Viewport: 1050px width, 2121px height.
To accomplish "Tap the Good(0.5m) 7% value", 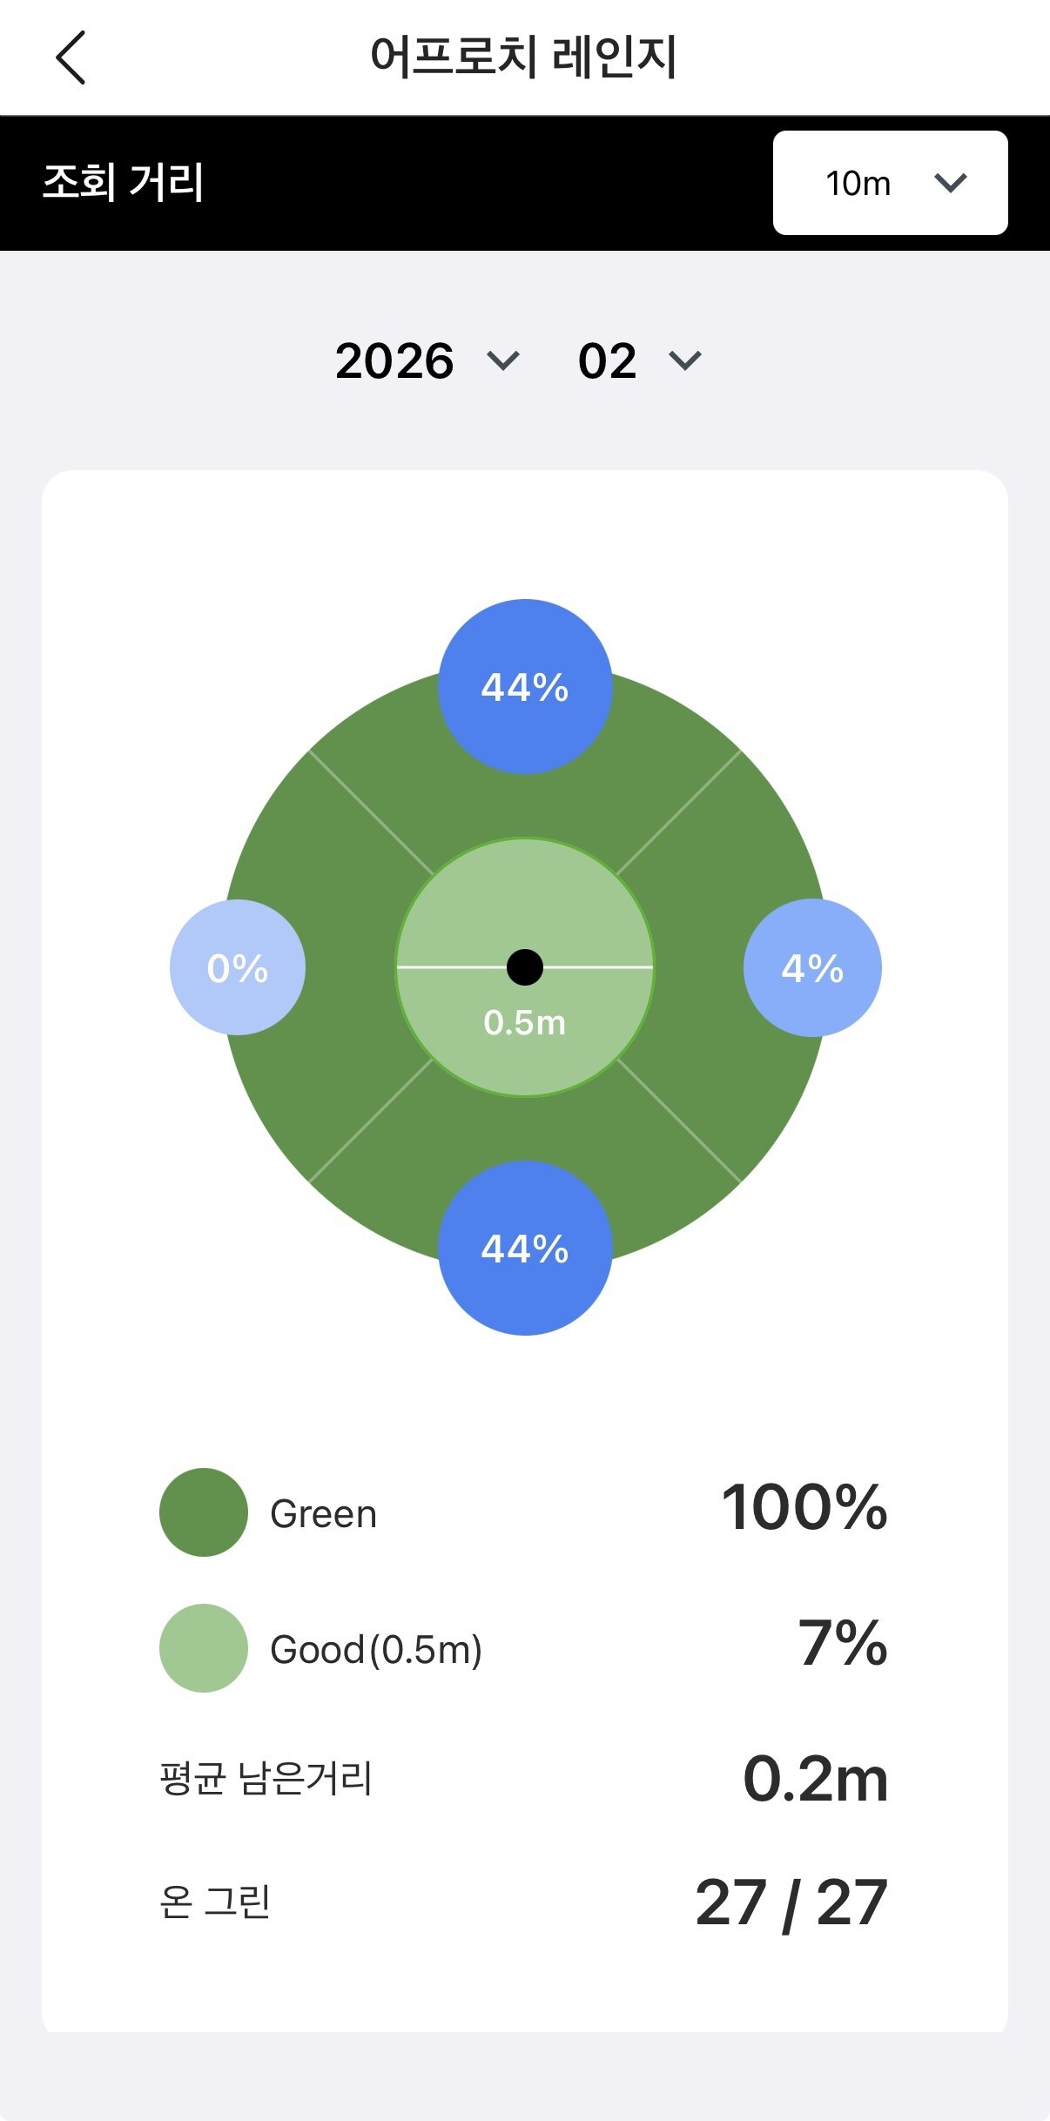I will coord(842,1643).
